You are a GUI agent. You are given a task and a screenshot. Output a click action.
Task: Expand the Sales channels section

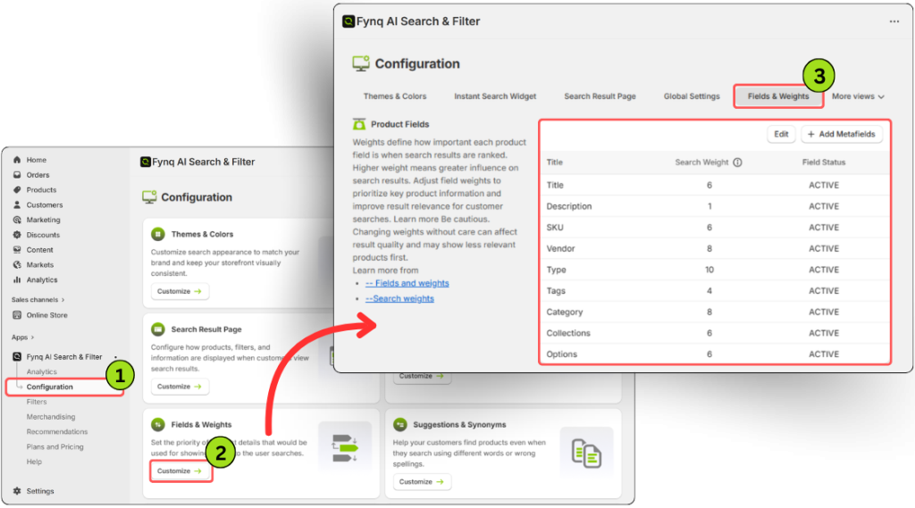(x=38, y=300)
